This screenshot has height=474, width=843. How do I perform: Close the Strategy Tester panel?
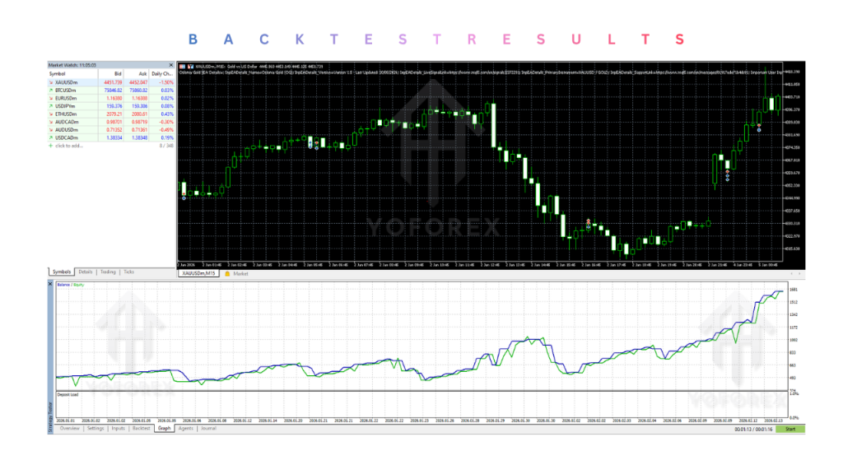click(50, 284)
